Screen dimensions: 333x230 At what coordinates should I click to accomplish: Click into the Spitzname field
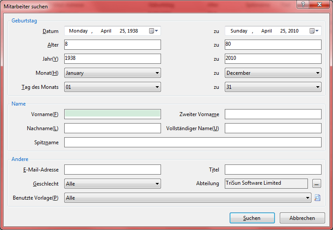pos(193,142)
